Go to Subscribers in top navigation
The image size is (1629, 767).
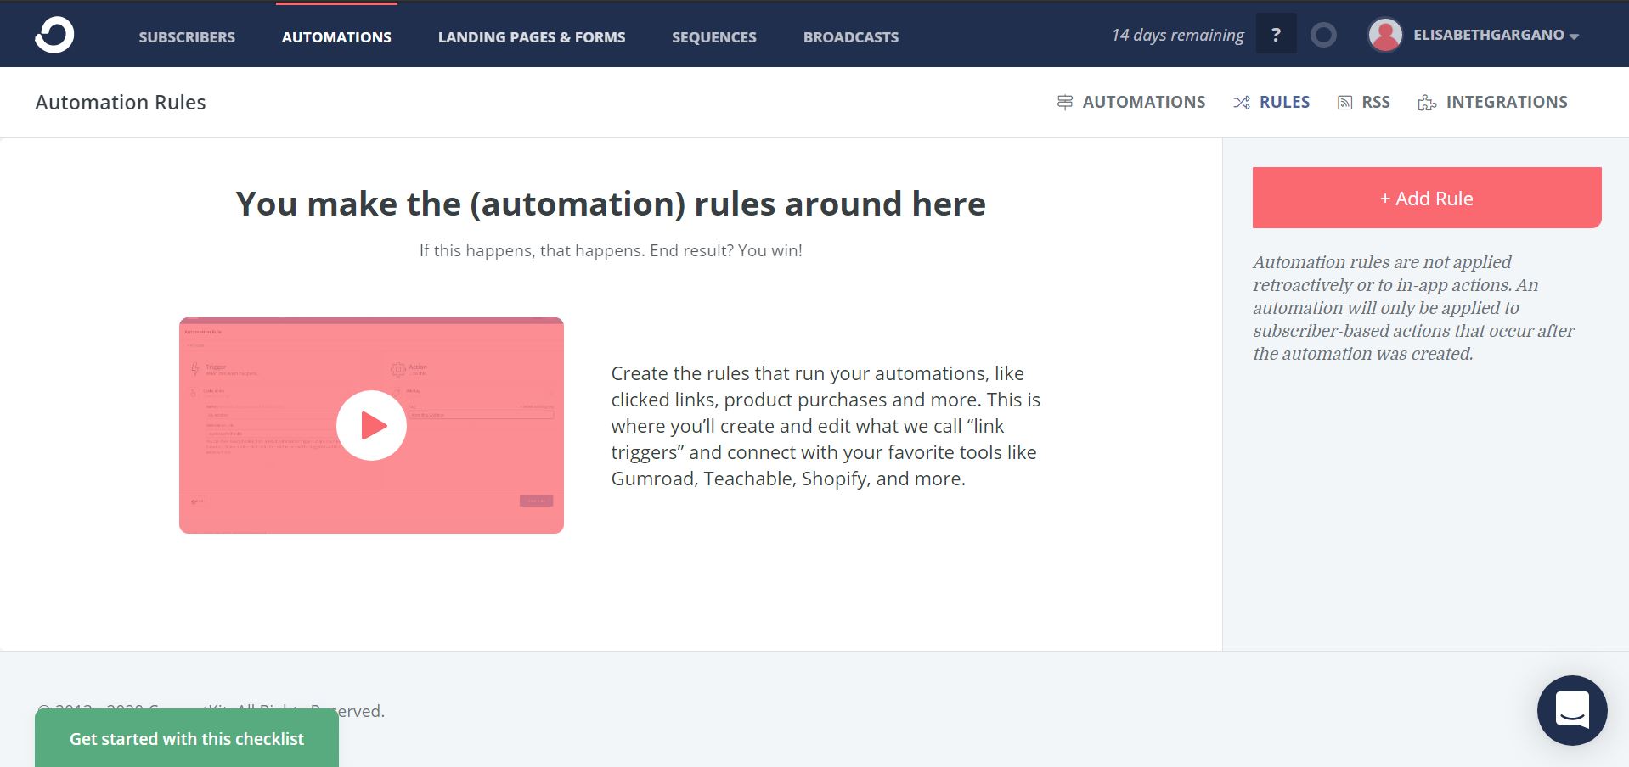tap(187, 37)
